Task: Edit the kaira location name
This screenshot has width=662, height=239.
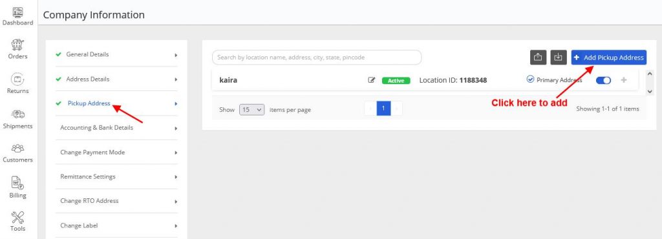Action: [x=372, y=80]
